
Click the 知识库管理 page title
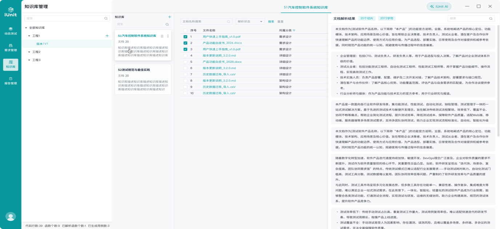[36, 7]
